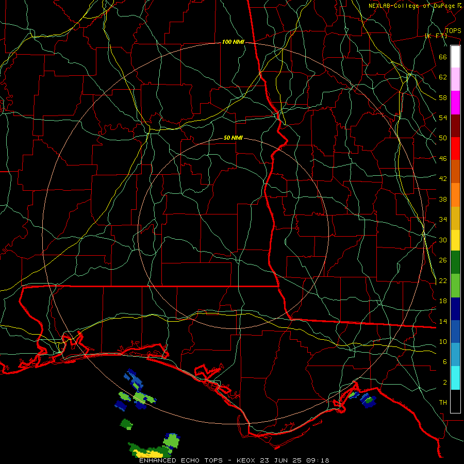Click the legend value 62
The width and height of the screenshot is (464, 464).
(443, 77)
